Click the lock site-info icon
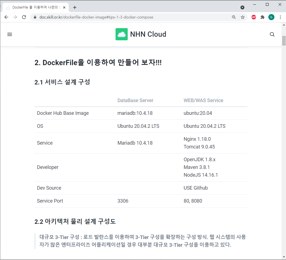The height and width of the screenshot is (260, 286). pyautogui.click(x=35, y=17)
